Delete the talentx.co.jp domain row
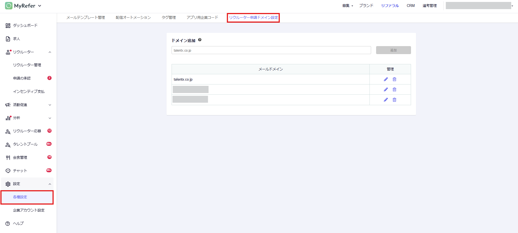Image resolution: width=518 pixels, height=233 pixels. [x=394, y=79]
